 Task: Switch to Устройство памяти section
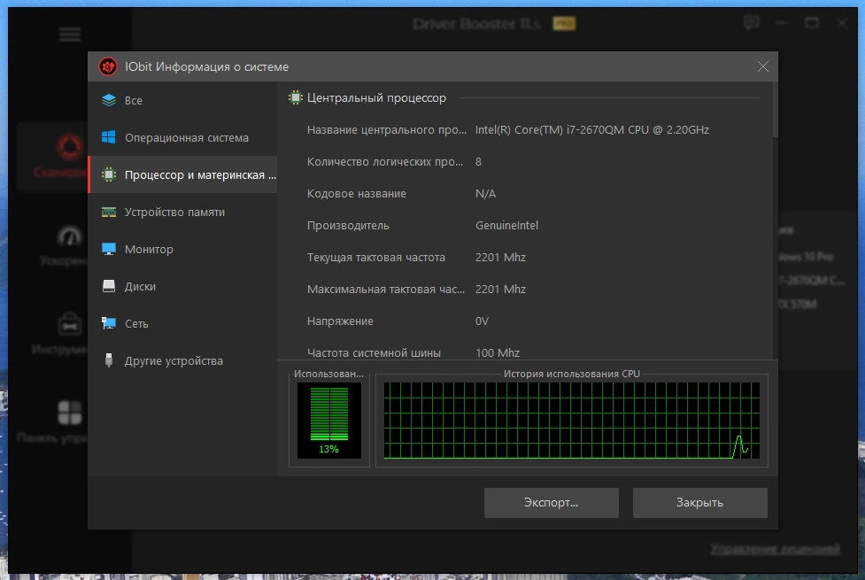click(x=182, y=212)
